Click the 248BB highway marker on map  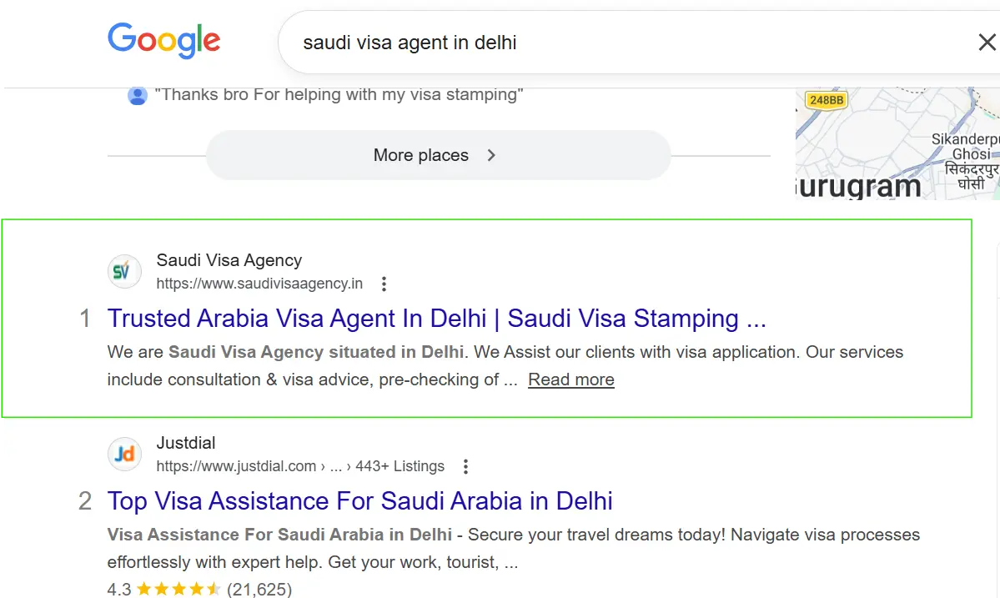[x=826, y=100]
